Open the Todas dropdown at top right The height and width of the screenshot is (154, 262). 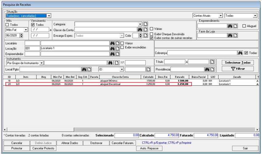click(255, 16)
